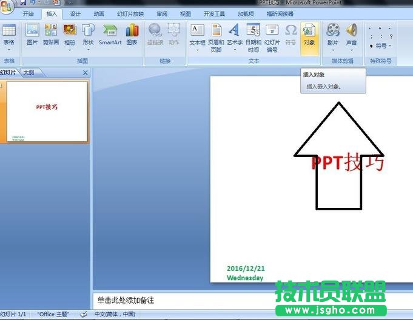The width and height of the screenshot is (413, 320).
Task: Insert 日期和时间 date and time
Action: point(253,30)
